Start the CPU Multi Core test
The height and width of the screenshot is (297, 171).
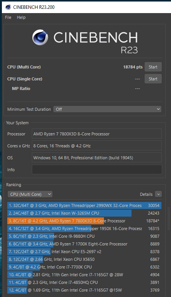point(153,67)
